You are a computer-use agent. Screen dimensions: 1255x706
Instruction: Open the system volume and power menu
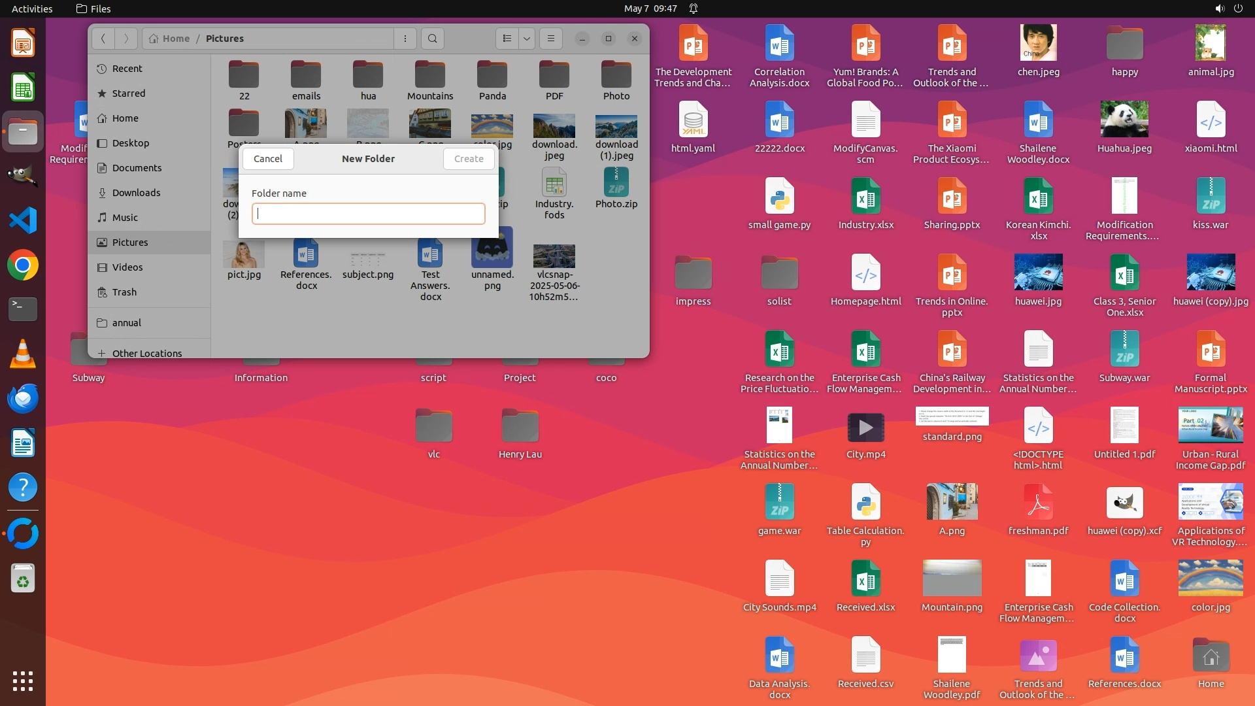1228,8
